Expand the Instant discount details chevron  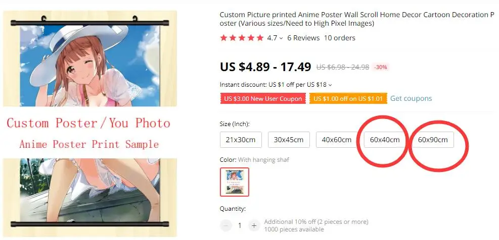tap(330, 85)
